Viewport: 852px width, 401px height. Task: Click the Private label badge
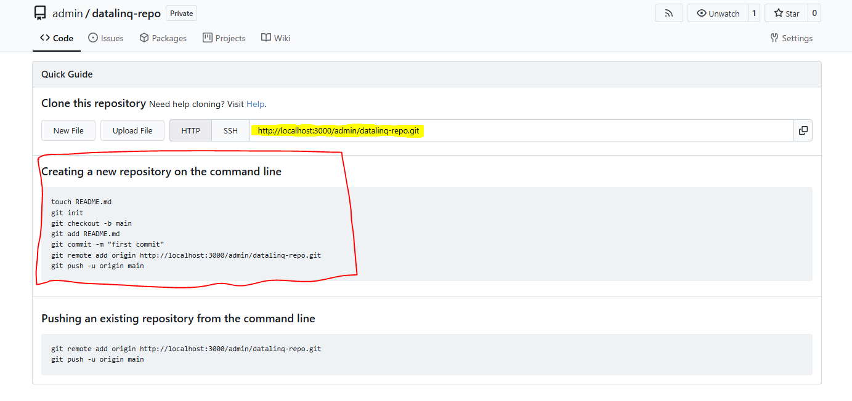(x=182, y=13)
